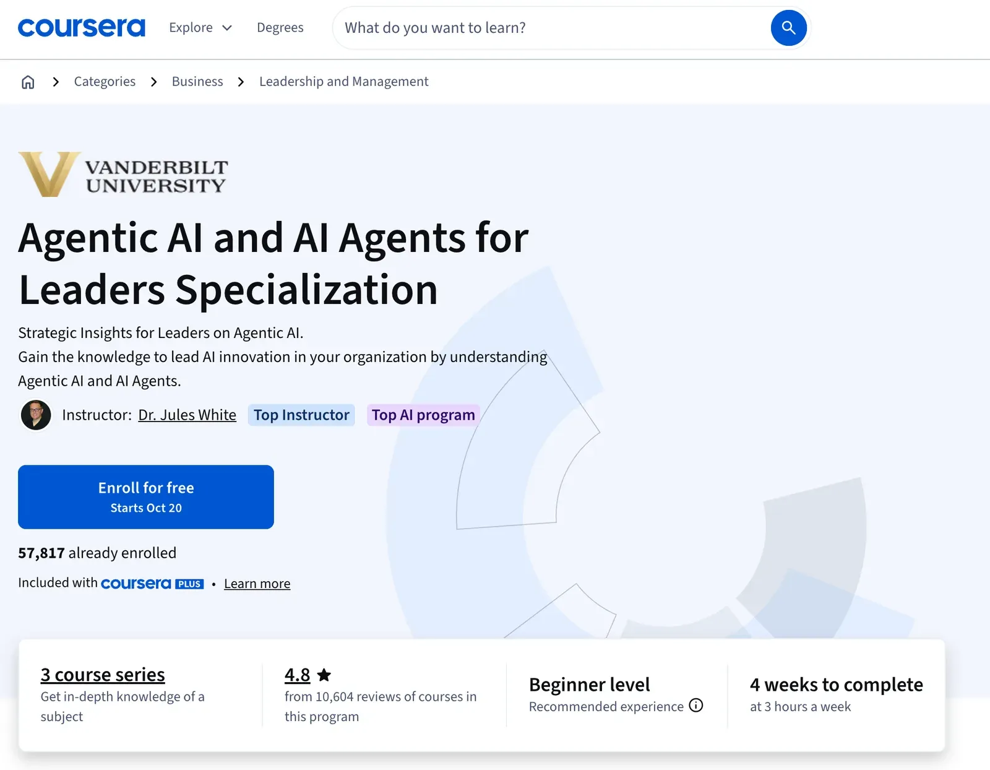This screenshot has height=770, width=990.
Task: Click 'at 3 hours a week' text
Action: pyautogui.click(x=801, y=706)
